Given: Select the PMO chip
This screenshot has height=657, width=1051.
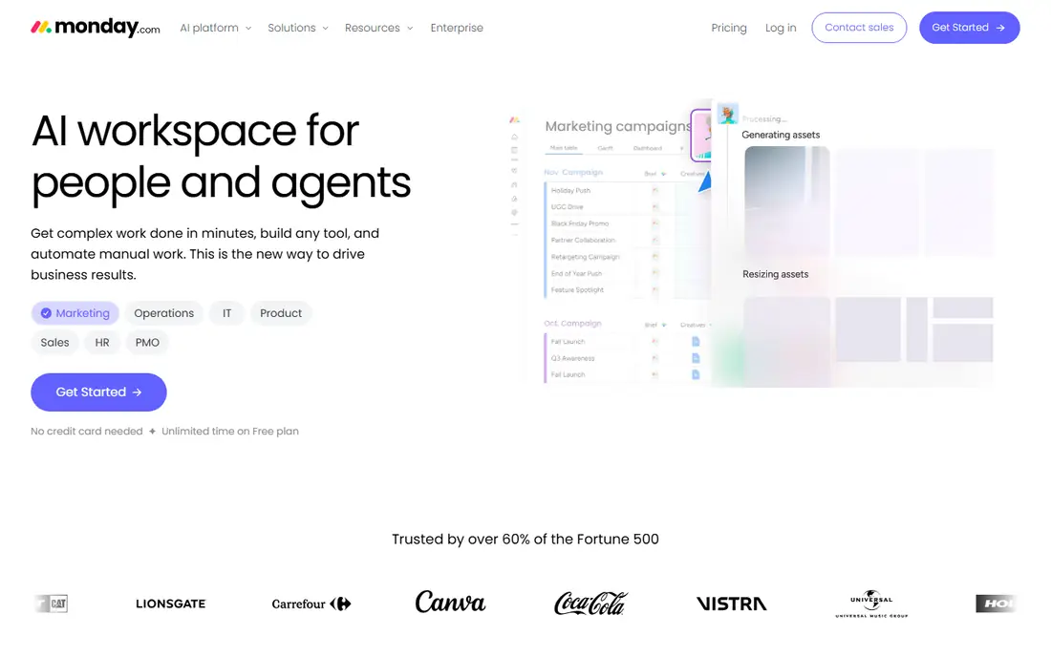Looking at the screenshot, I should point(147,342).
